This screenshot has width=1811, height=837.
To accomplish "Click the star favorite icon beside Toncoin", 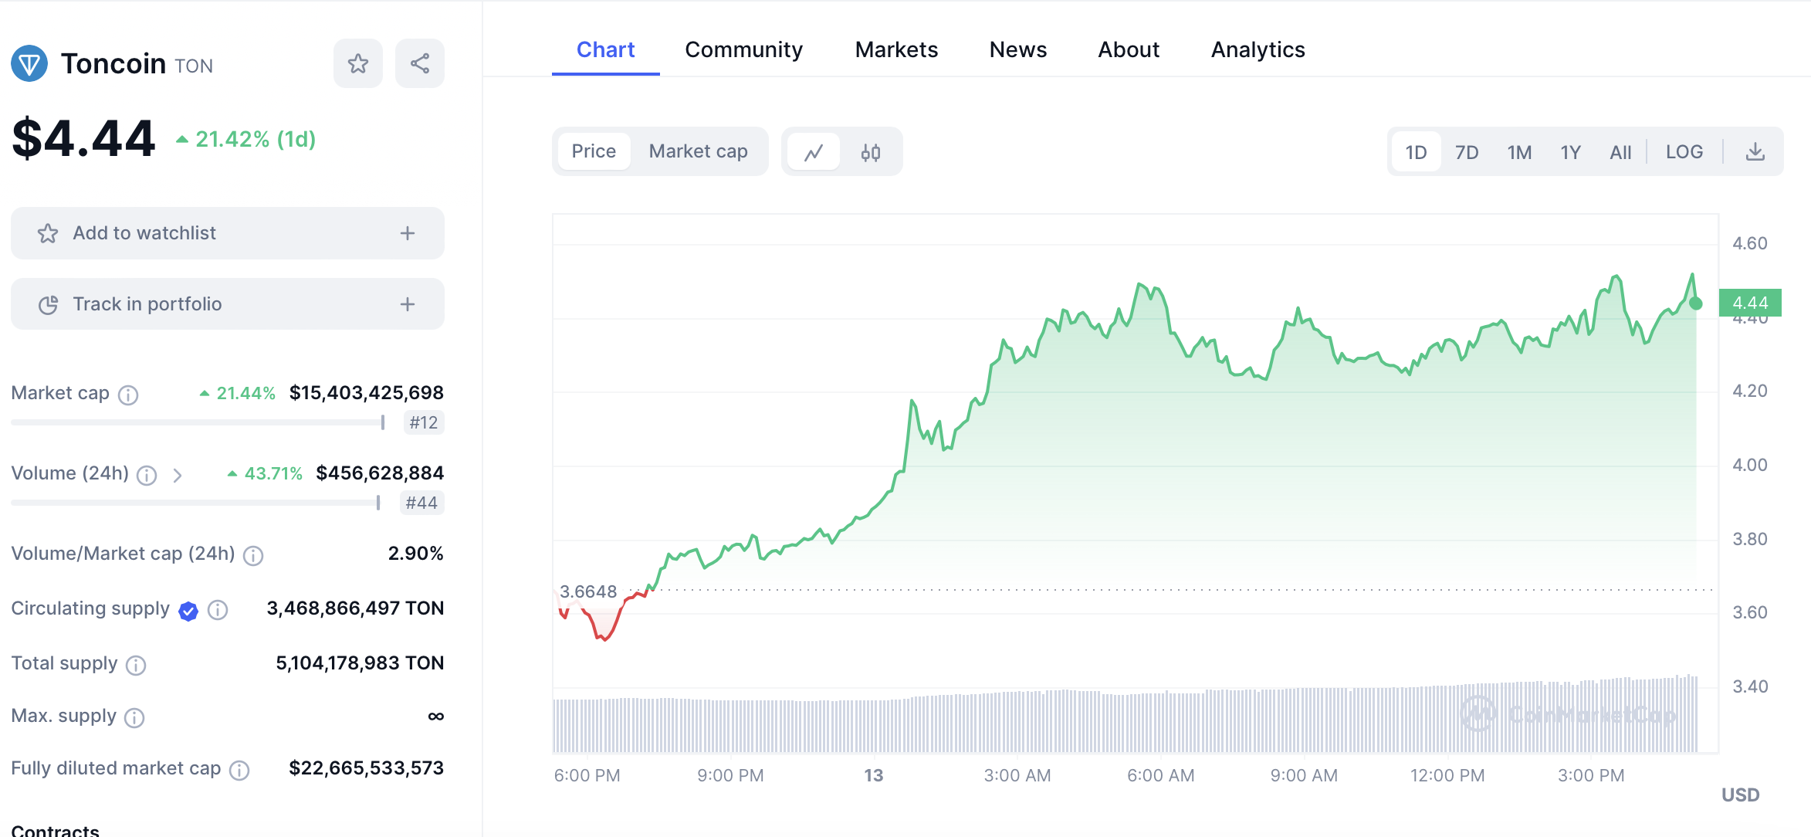I will pos(357,63).
